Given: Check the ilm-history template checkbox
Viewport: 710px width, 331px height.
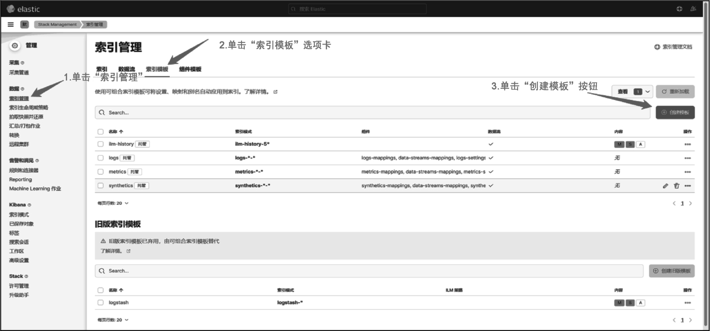Looking at the screenshot, I should coord(100,144).
